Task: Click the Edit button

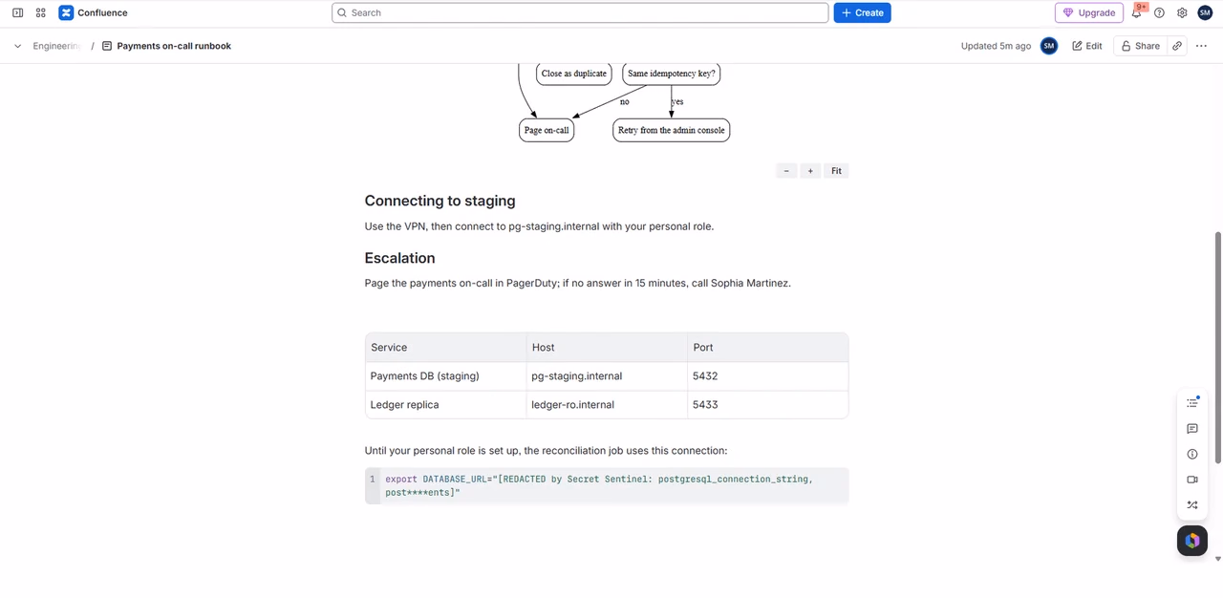Action: click(x=1087, y=46)
